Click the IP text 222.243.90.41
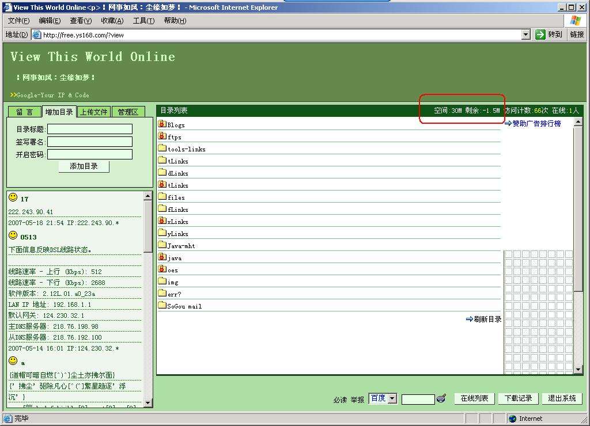Image resolution: width=590 pixels, height=426 pixels. click(x=31, y=212)
